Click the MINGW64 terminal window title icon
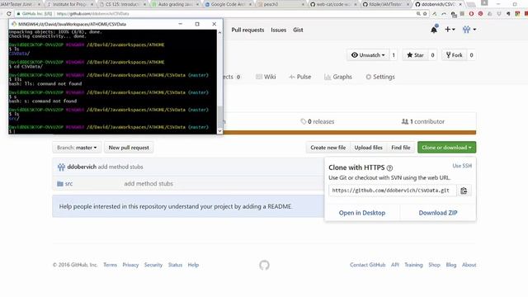Image resolution: width=528 pixels, height=297 pixels. tap(14, 24)
